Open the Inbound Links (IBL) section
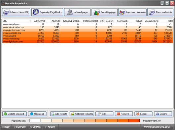 pos(16,12)
